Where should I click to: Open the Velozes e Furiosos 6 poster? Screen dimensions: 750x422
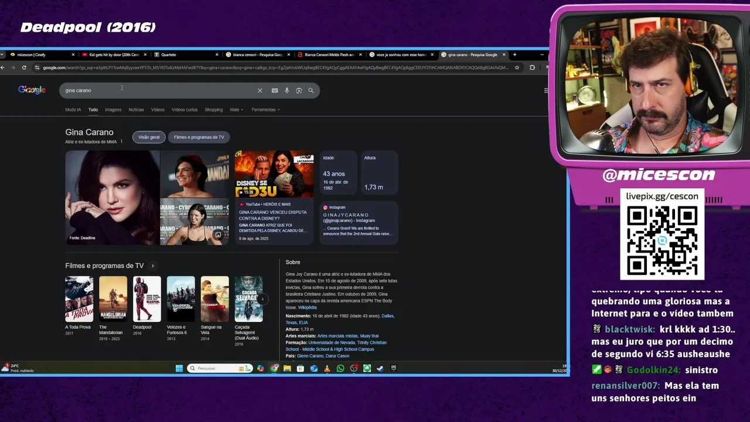point(180,299)
